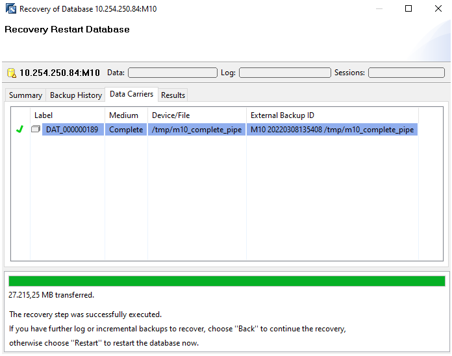
Task: Click the data carrier icon beside DAT_000000189
Action: pyautogui.click(x=36, y=130)
